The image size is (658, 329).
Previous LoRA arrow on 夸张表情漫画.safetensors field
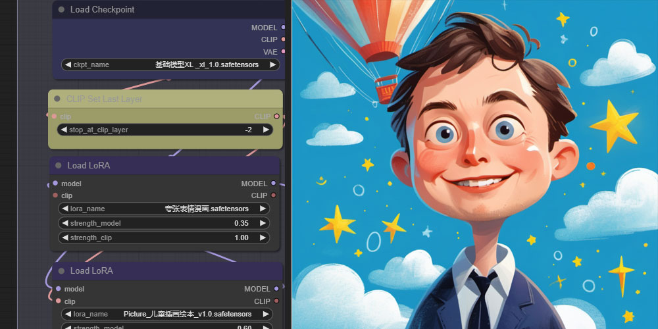pyautogui.click(x=65, y=209)
